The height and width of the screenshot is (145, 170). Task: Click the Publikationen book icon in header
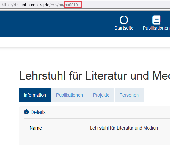click(156, 20)
